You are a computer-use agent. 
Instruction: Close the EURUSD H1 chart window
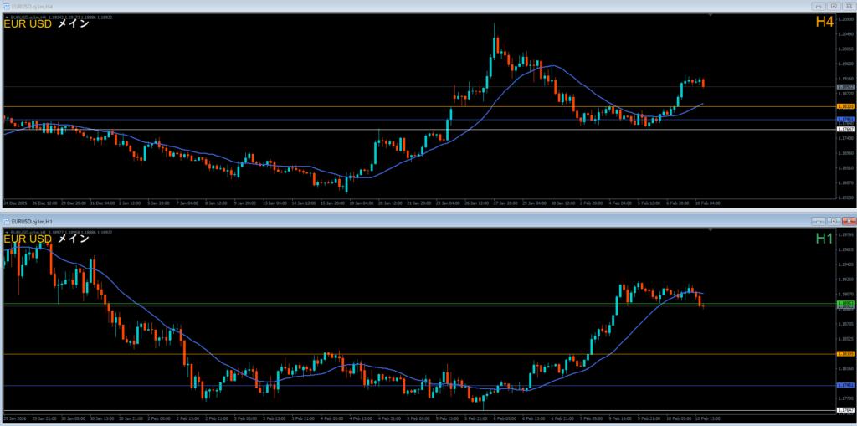[849, 221]
